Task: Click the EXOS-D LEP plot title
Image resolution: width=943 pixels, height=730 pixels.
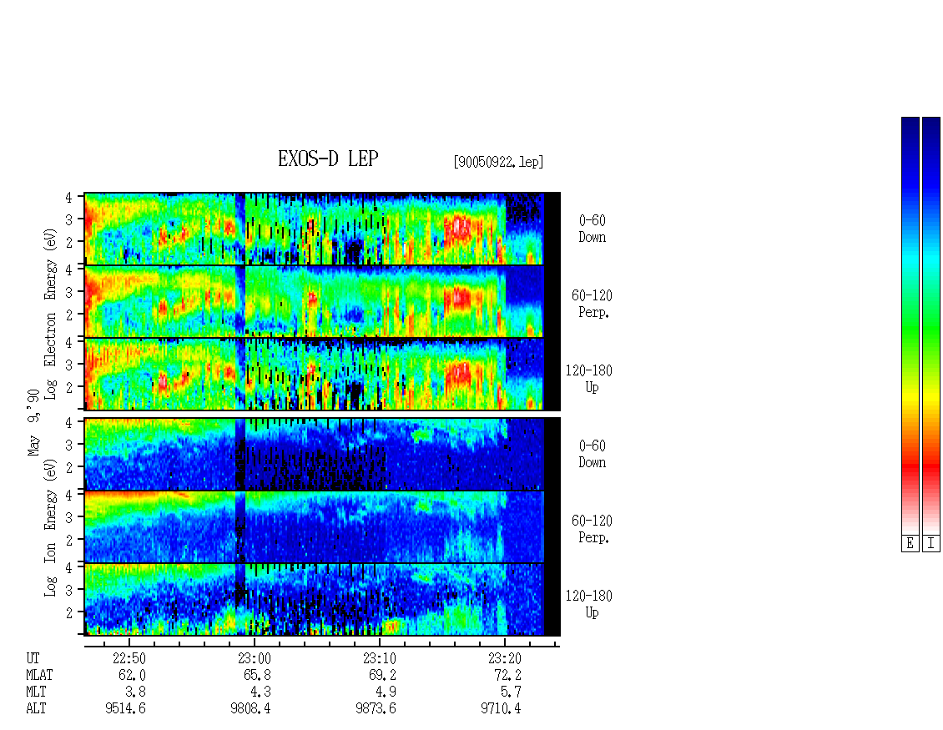Action: tap(328, 159)
